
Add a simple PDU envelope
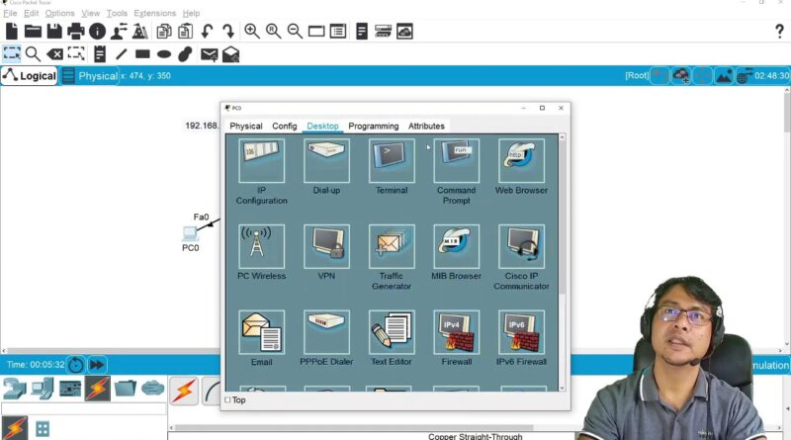(x=210, y=54)
